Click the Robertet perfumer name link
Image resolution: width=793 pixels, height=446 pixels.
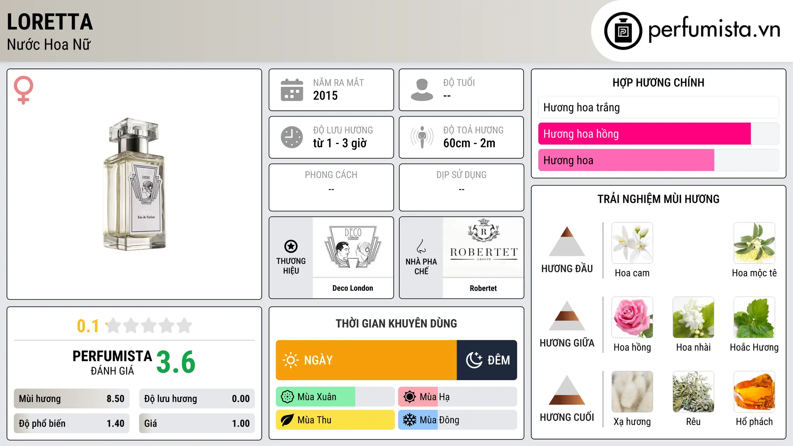tap(483, 288)
